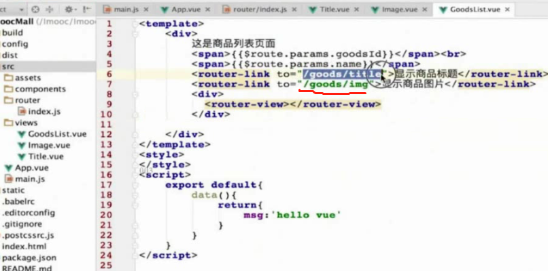548x271 pixels.
Task: Close the App.vue tab
Action: [x=207, y=9]
